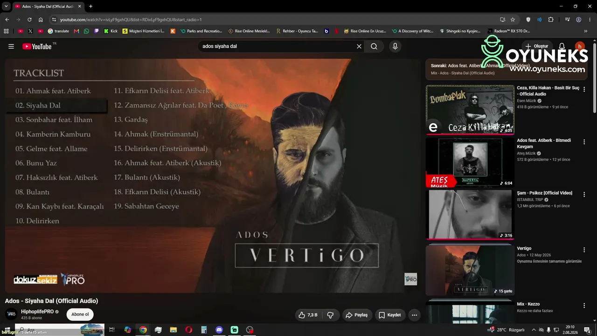Open the Vertigo playlist thumbnail
This screenshot has height=336, width=597.
[x=470, y=271]
